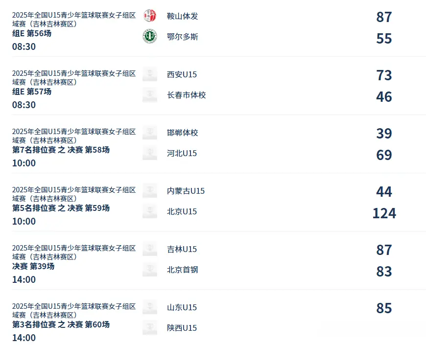The height and width of the screenshot is (345, 426).
Task: Click the 北京U15 score of 124
Action: (384, 213)
